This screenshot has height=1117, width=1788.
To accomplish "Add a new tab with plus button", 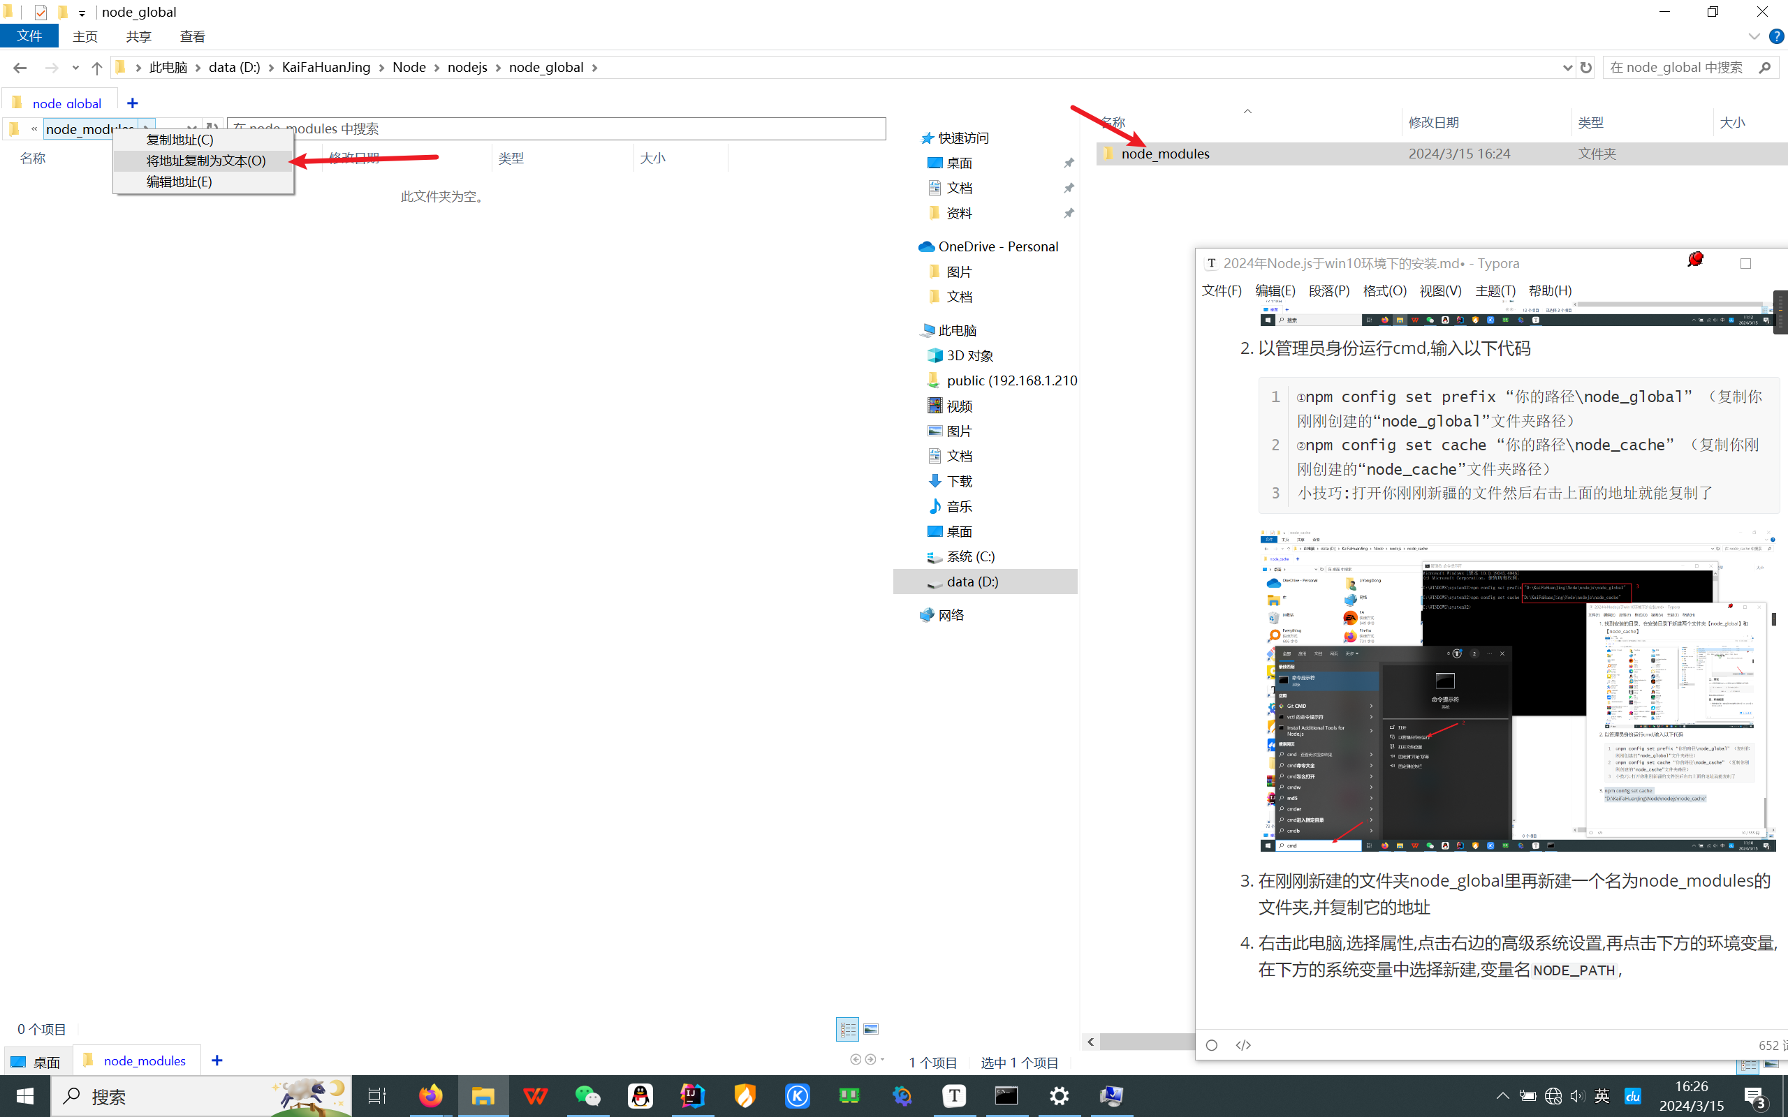I will (x=132, y=103).
